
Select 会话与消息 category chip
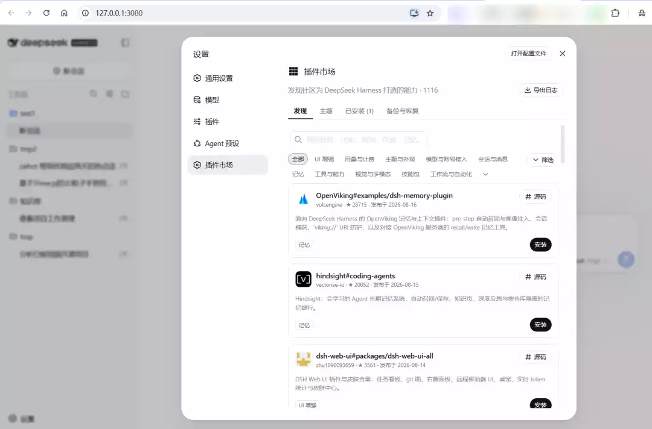(x=493, y=159)
